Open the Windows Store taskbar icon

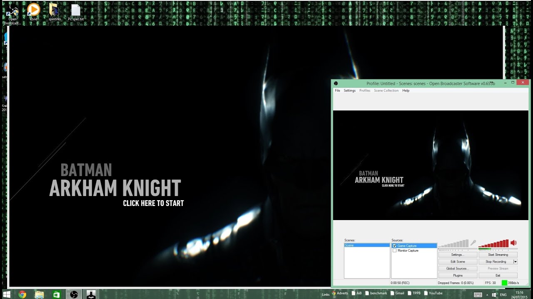click(x=57, y=294)
